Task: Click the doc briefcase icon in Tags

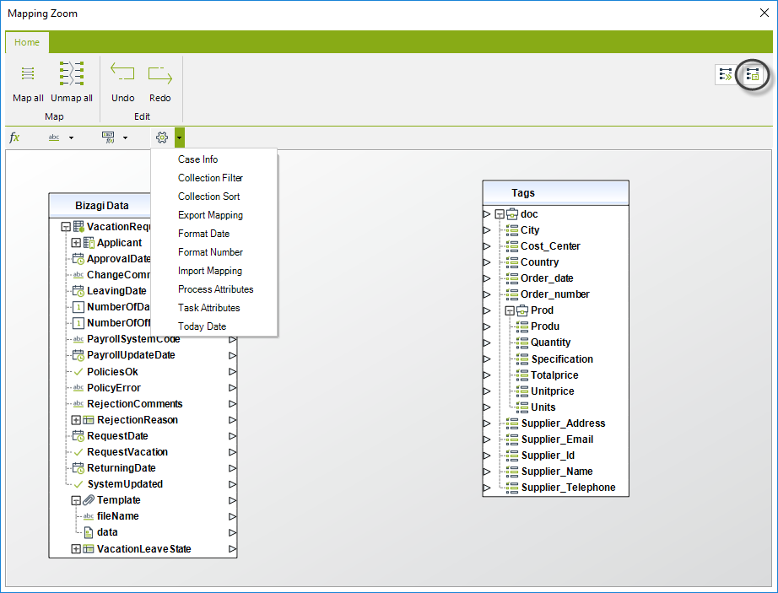Action: [512, 214]
